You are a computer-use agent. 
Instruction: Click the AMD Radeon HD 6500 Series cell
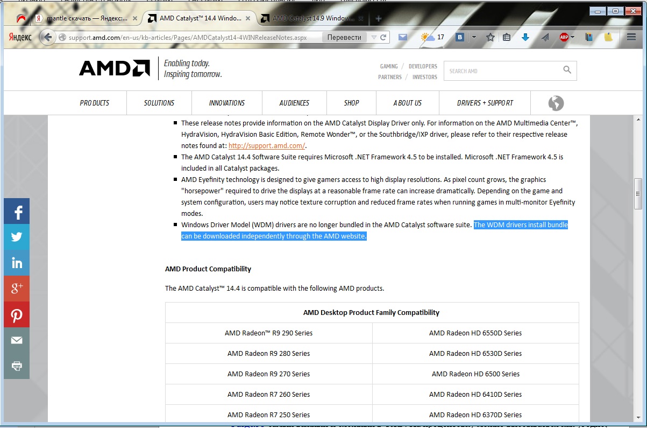pos(475,374)
